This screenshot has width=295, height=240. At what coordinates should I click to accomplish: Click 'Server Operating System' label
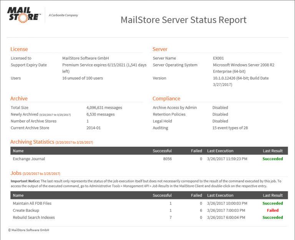(175, 65)
